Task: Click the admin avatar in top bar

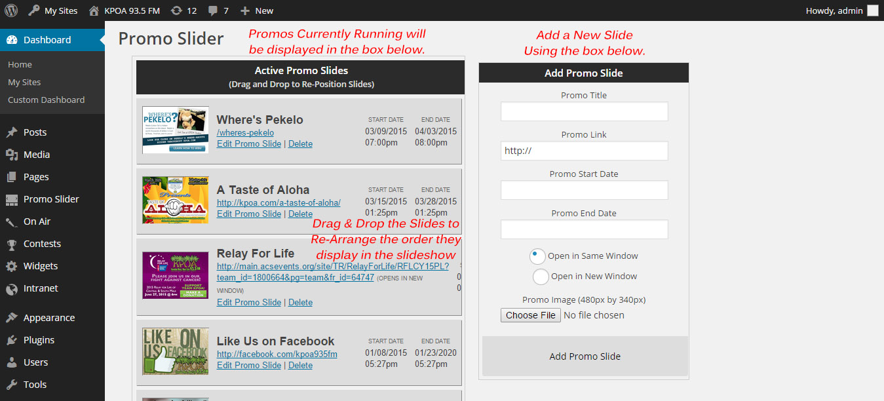Action: coord(872,10)
